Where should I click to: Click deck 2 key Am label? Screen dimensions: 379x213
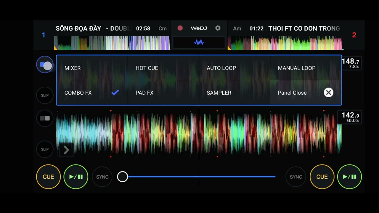(x=237, y=28)
